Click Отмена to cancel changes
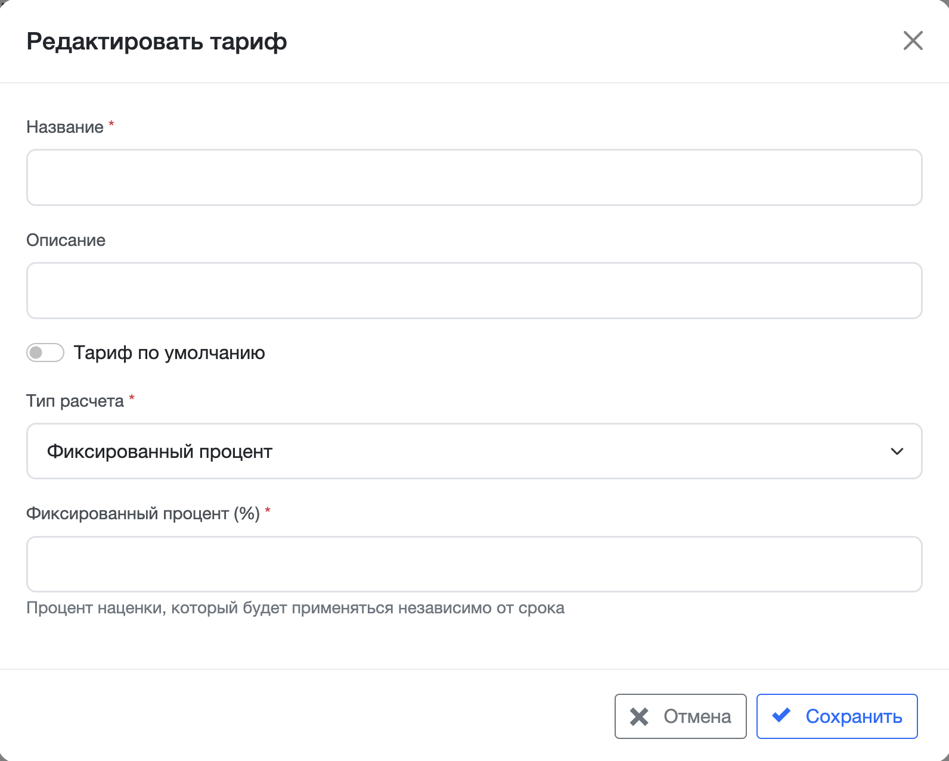Viewport: 949px width, 761px height. tap(680, 716)
